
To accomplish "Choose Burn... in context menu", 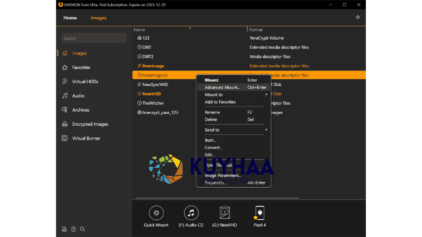I will pos(233,140).
